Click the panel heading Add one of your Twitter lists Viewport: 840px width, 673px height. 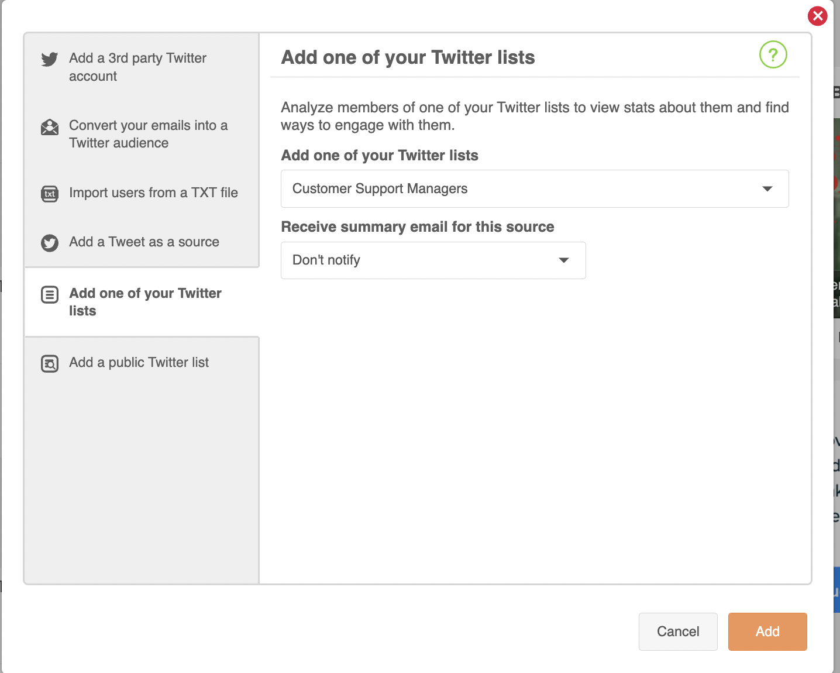click(408, 57)
